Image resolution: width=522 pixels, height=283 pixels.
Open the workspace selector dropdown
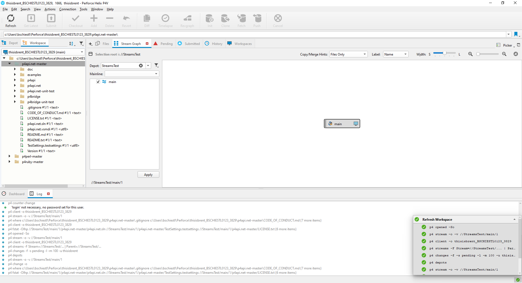pos(82,52)
